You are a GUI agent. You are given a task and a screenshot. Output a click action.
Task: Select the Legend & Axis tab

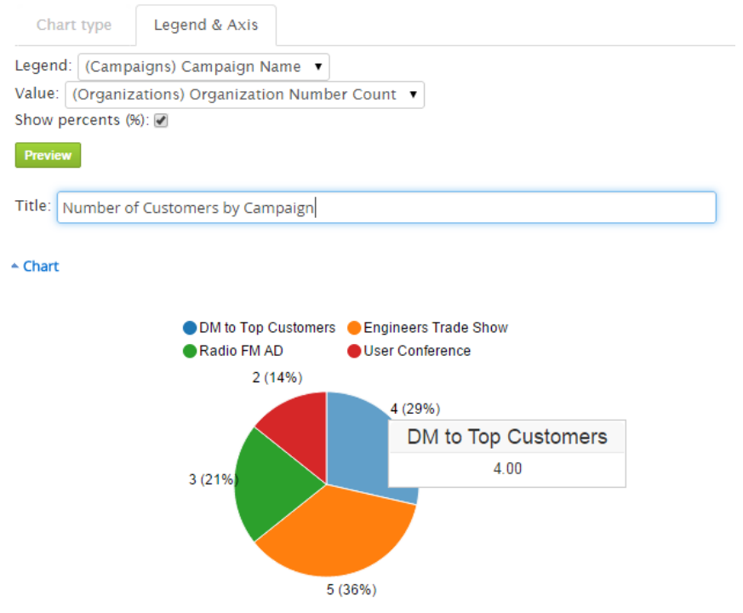point(205,25)
